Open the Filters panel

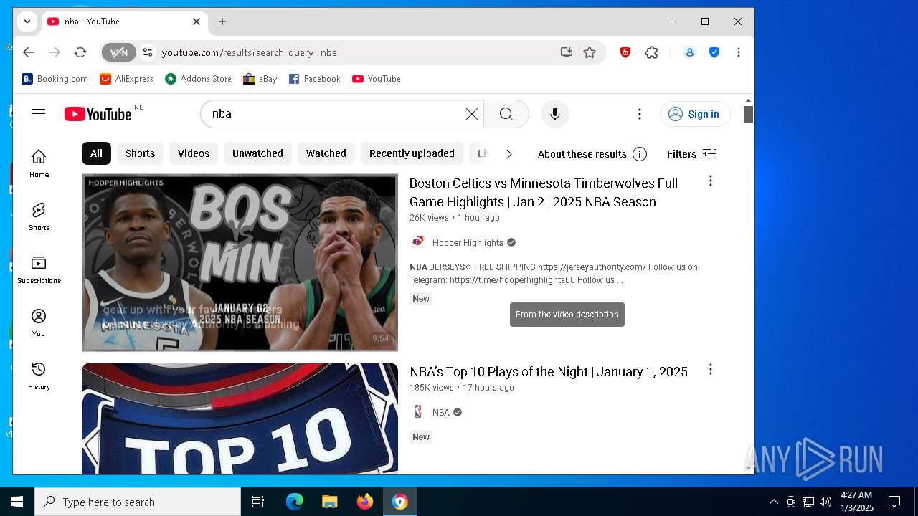click(x=691, y=154)
